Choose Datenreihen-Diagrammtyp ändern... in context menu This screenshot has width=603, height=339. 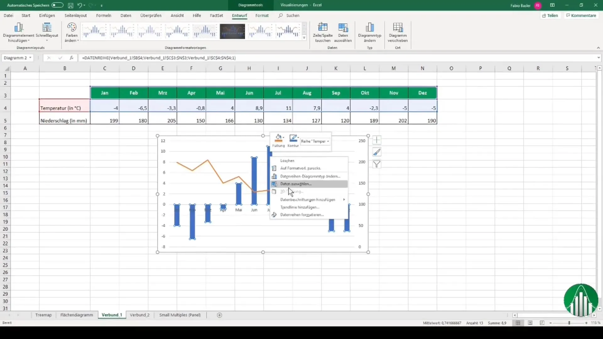[x=309, y=176]
